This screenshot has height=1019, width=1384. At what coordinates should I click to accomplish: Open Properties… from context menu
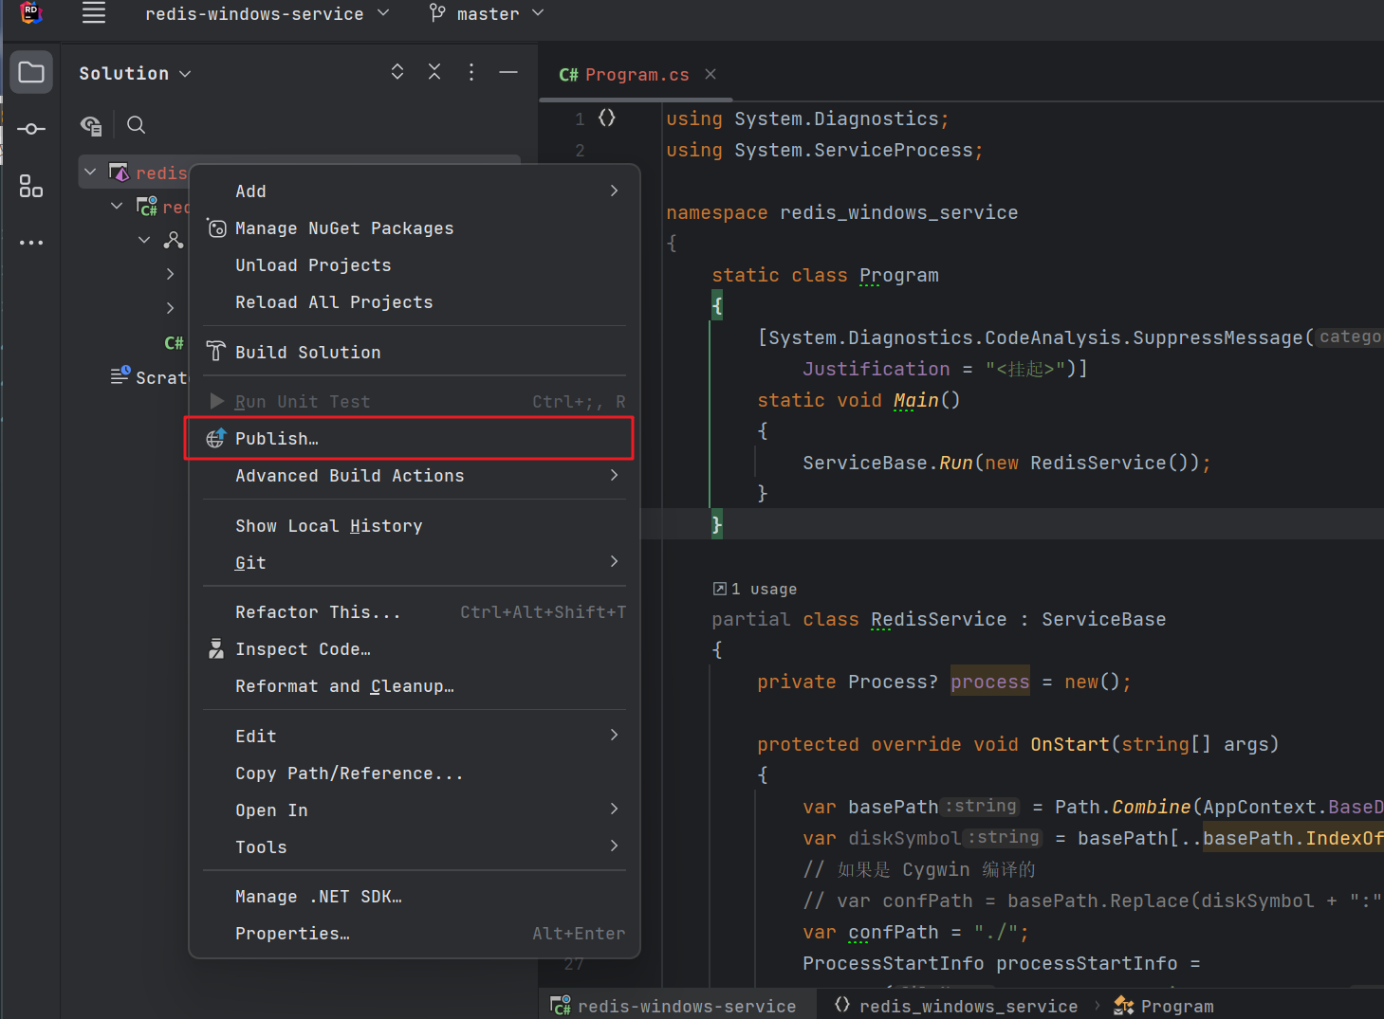coord(415,933)
